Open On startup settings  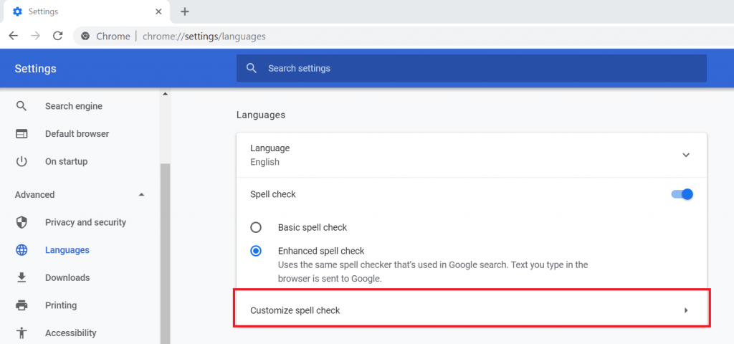[x=66, y=162]
